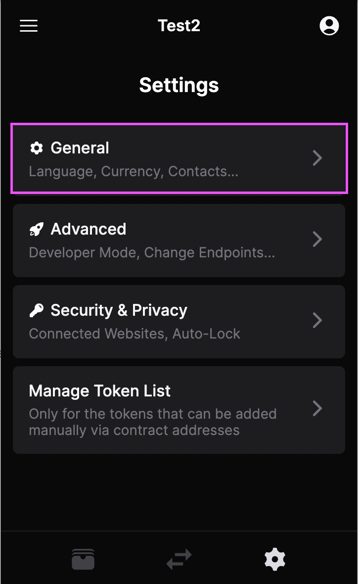
Task: Select the settings gear in bottom bar
Action: point(275,559)
